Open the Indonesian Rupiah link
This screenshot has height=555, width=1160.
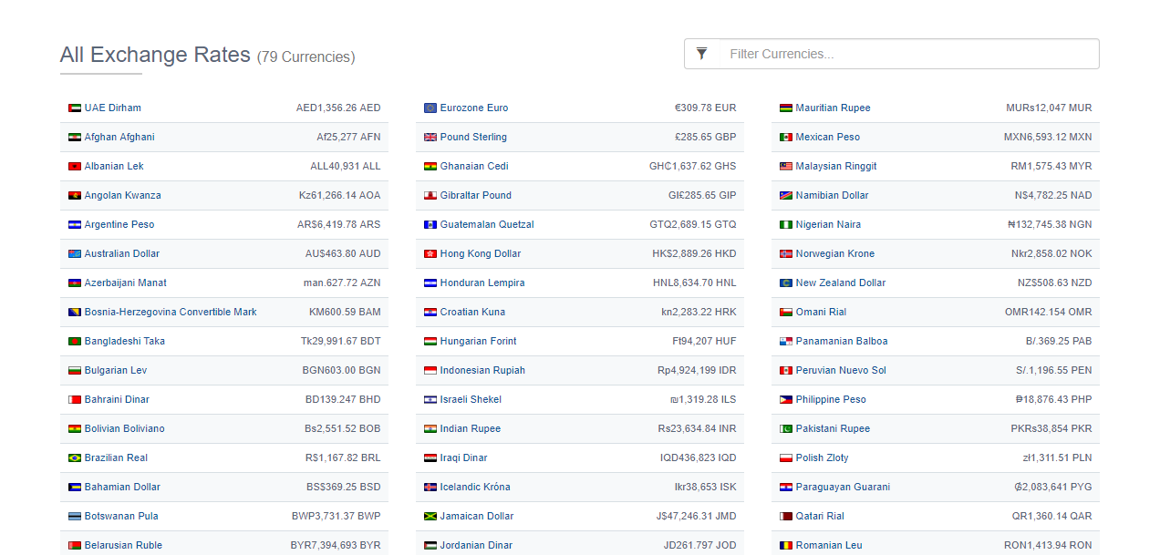coord(482,370)
